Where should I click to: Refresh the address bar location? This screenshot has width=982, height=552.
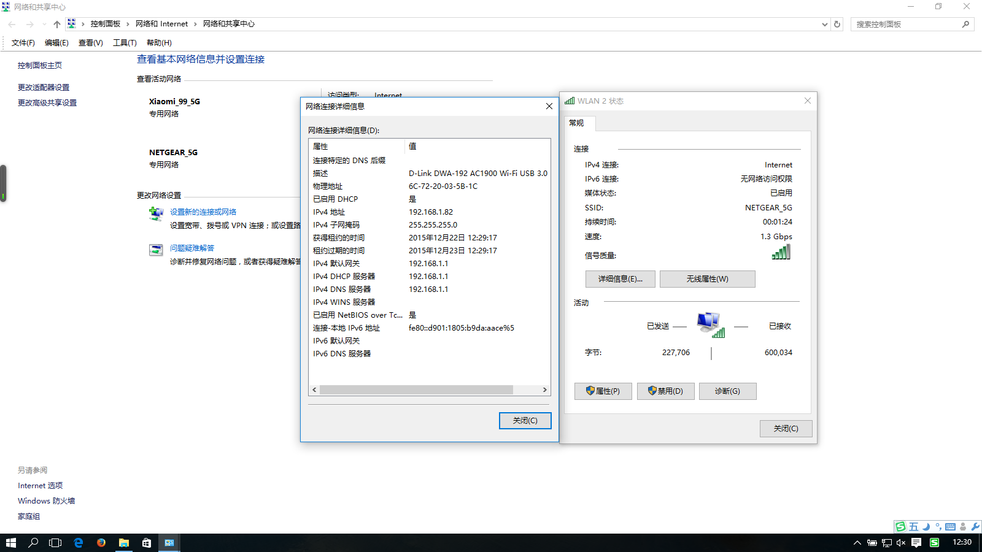point(837,25)
